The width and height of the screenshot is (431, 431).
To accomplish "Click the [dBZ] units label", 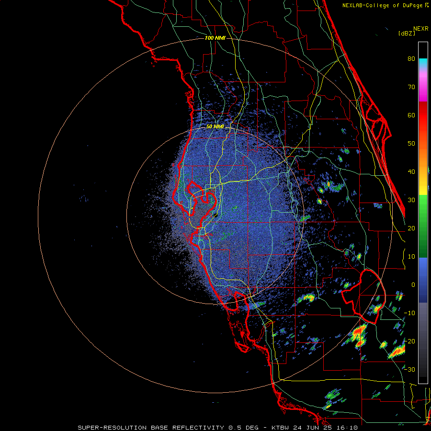I will [407, 34].
